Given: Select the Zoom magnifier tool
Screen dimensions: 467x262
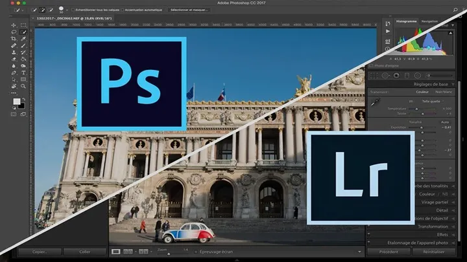Looking at the screenshot, I should 24,86.
